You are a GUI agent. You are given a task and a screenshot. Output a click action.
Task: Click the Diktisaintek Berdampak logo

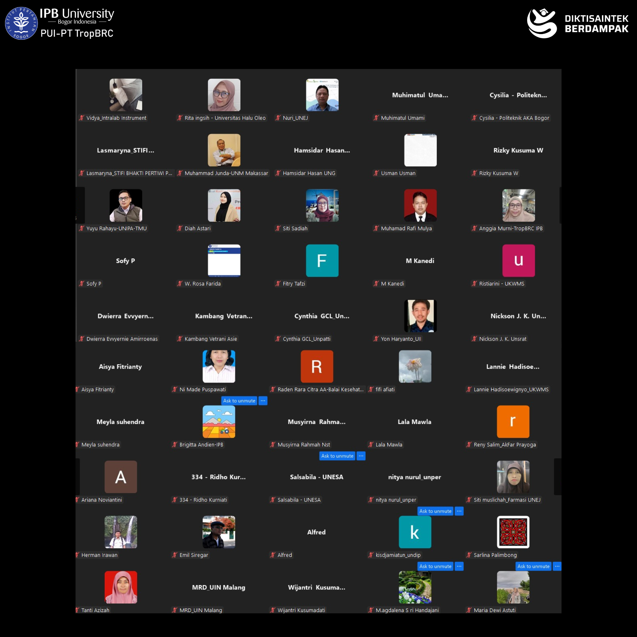578,23
